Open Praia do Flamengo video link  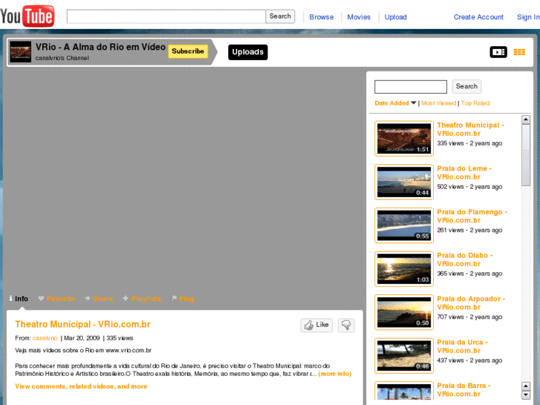472,216
